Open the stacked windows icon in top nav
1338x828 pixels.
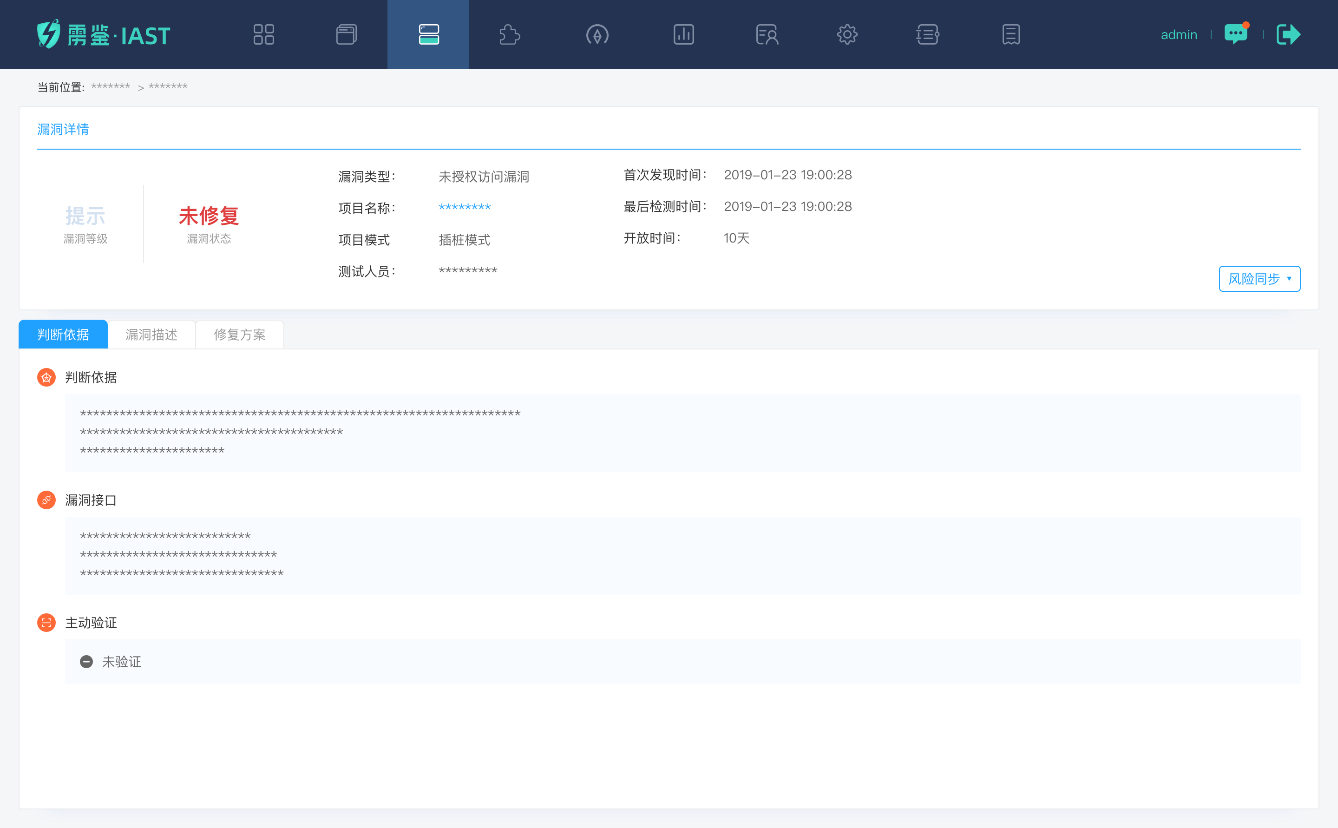pyautogui.click(x=346, y=34)
